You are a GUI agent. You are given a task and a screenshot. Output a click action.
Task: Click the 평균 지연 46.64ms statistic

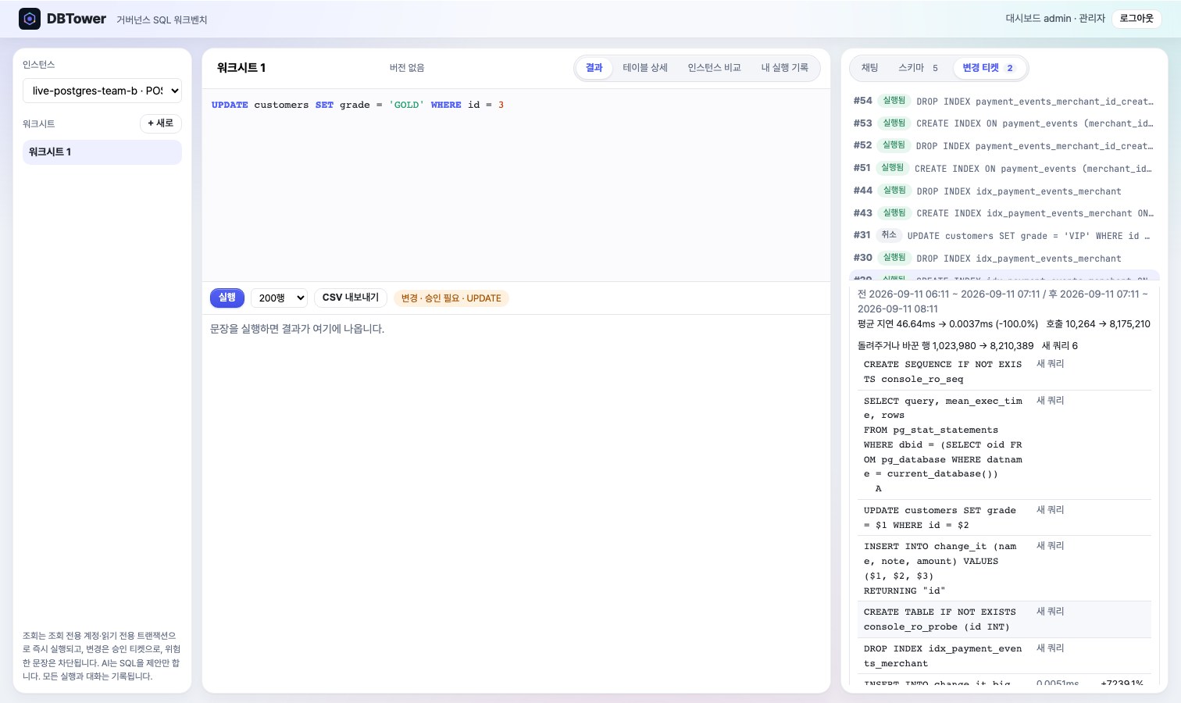click(x=947, y=324)
